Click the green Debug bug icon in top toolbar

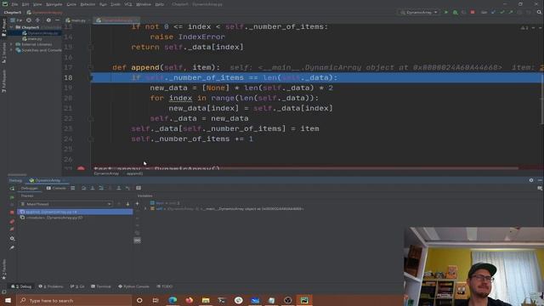pos(455,12)
